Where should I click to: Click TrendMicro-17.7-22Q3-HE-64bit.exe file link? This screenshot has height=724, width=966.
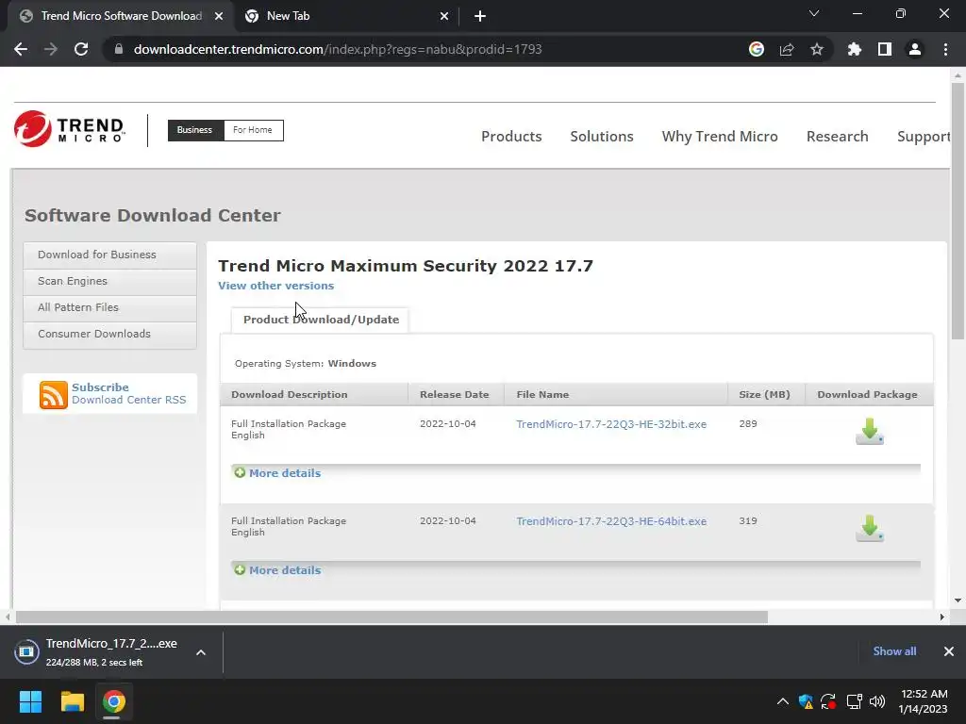click(x=611, y=521)
